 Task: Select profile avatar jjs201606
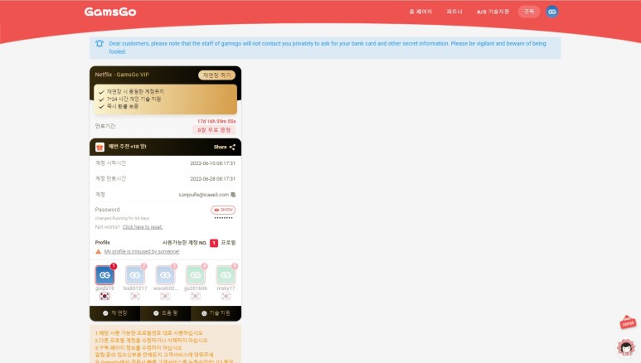[196, 275]
